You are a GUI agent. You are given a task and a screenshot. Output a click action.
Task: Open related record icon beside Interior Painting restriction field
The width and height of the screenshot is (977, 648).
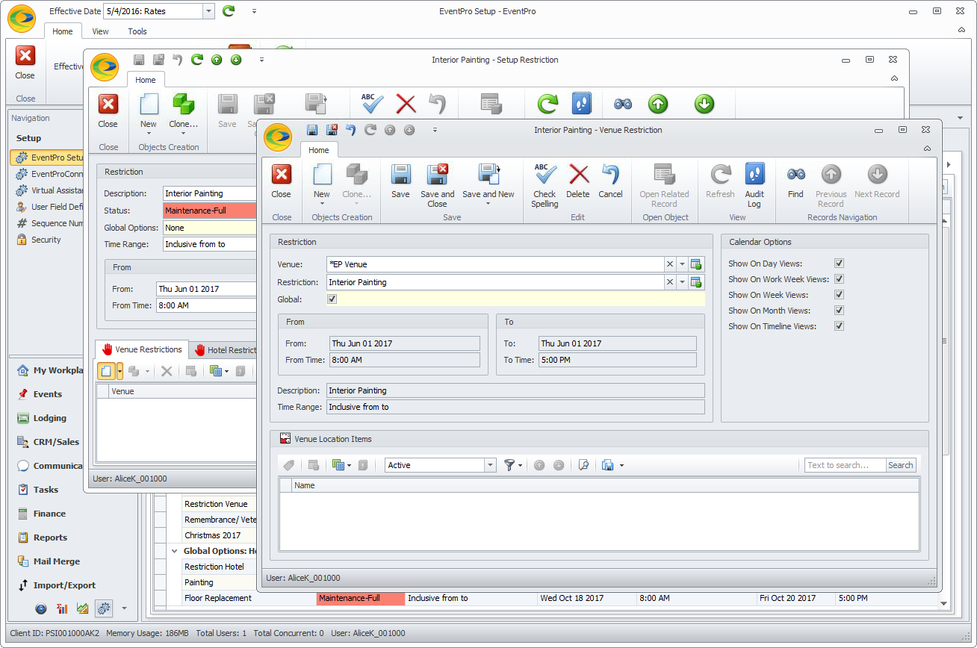696,282
